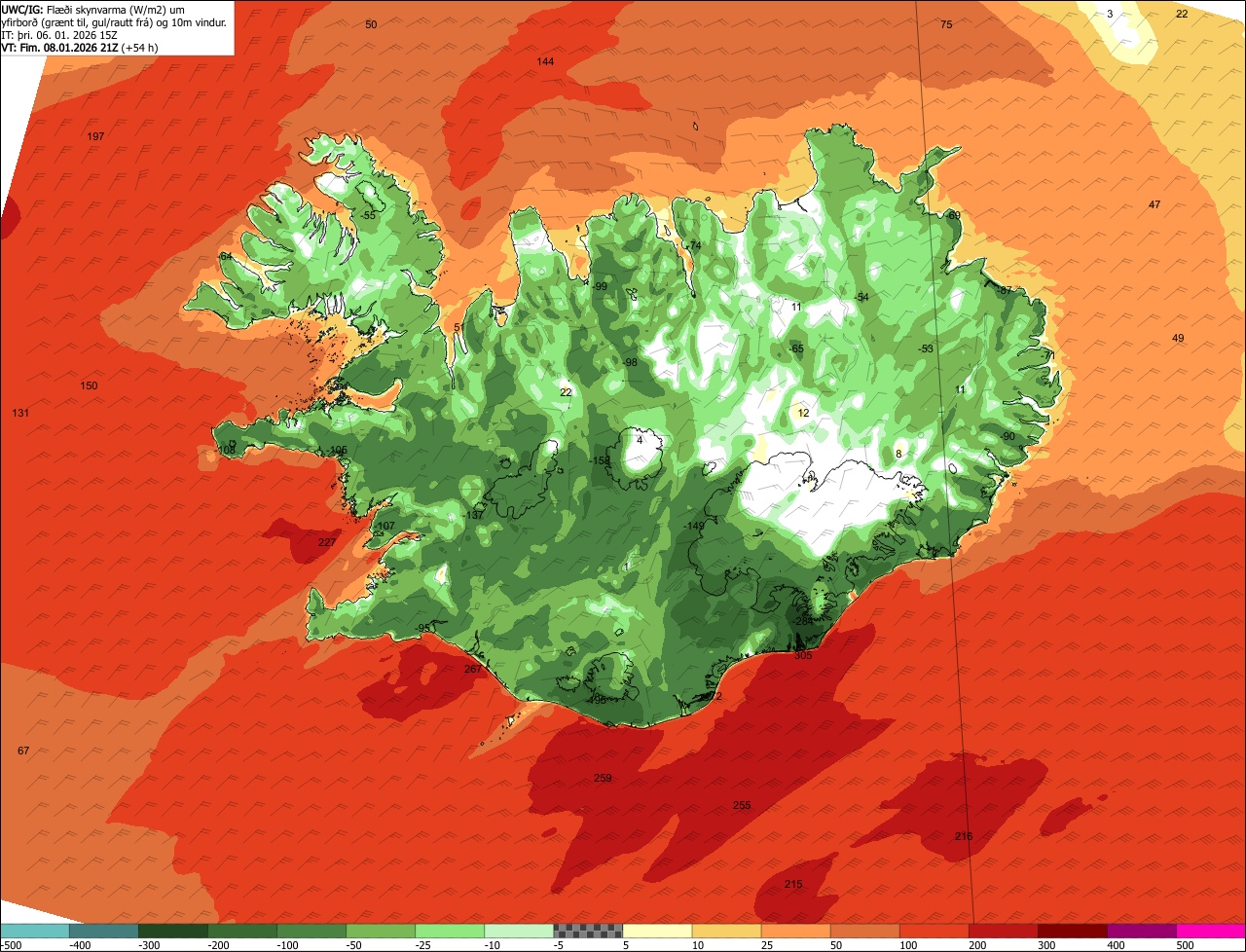The width and height of the screenshot is (1246, 952).
Task: Click purple legend swatch from 400 to 500
Action: [x=1141, y=931]
